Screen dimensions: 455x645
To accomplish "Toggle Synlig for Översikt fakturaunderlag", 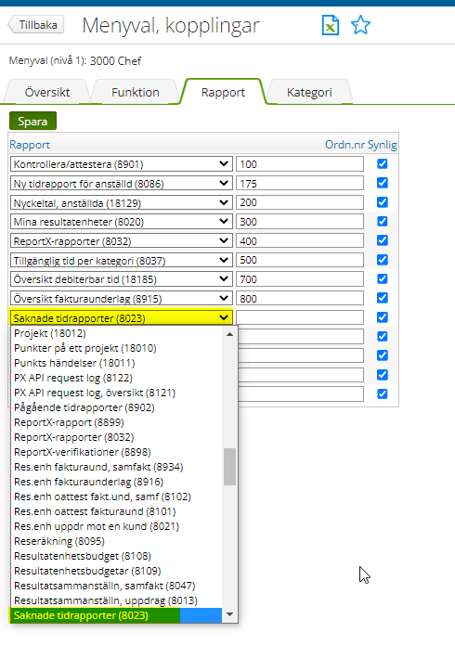I will pyautogui.click(x=383, y=298).
